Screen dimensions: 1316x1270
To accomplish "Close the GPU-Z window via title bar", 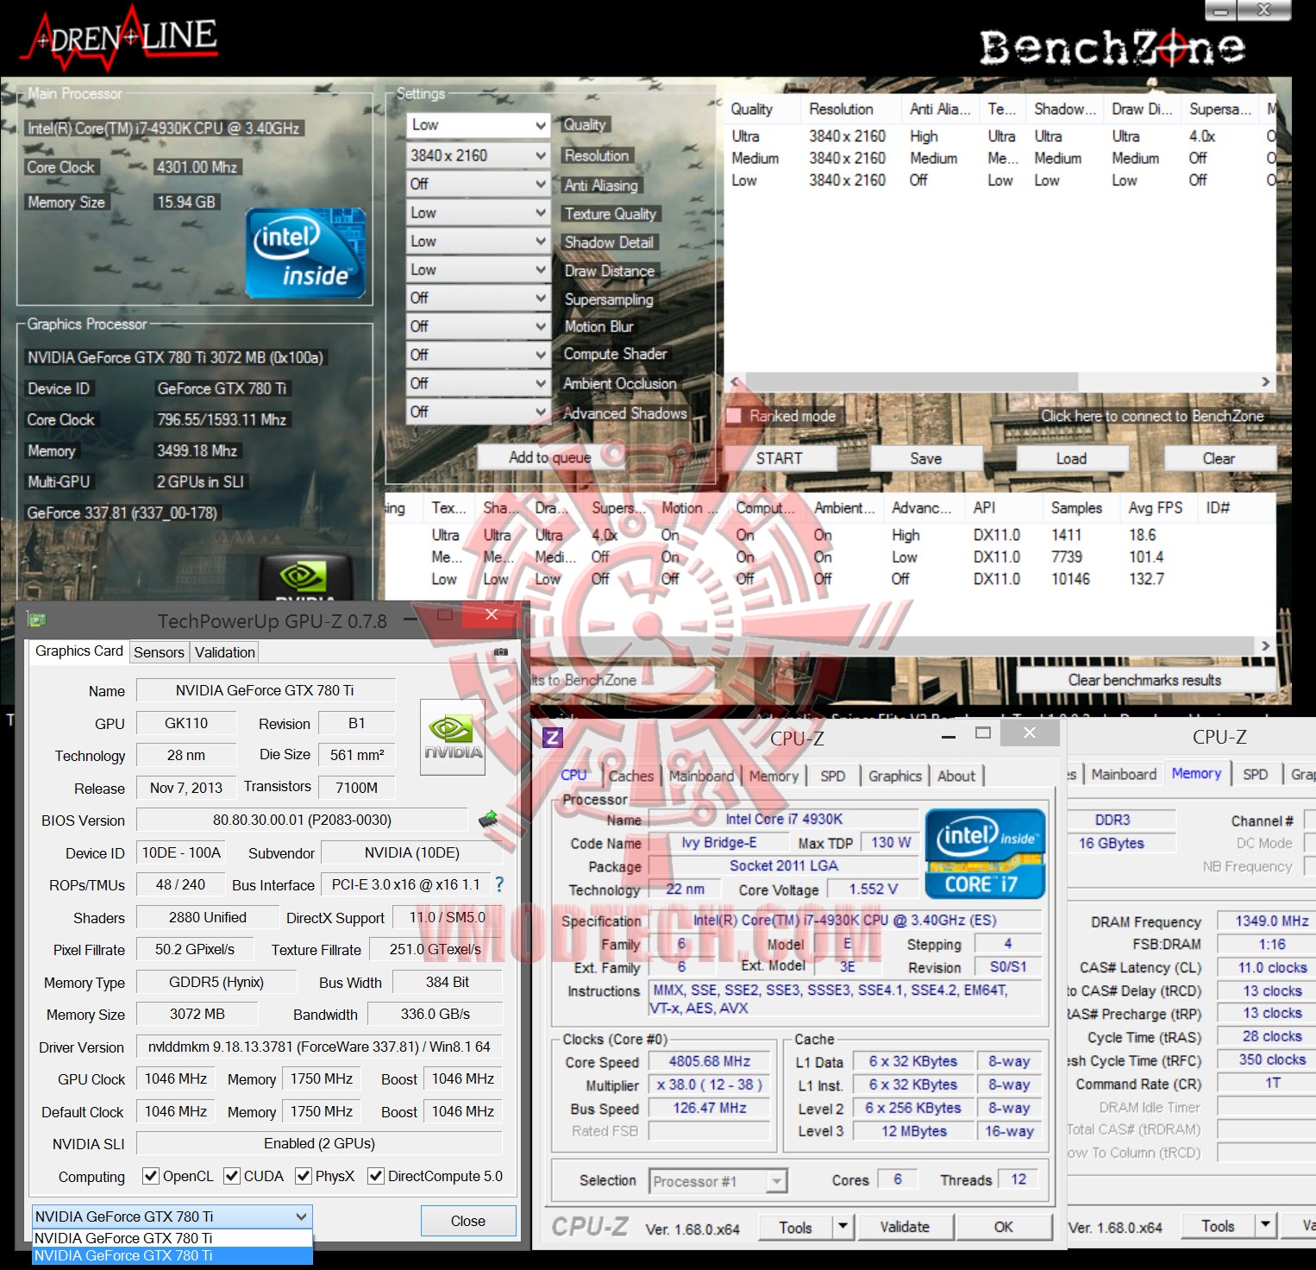I will (x=492, y=614).
